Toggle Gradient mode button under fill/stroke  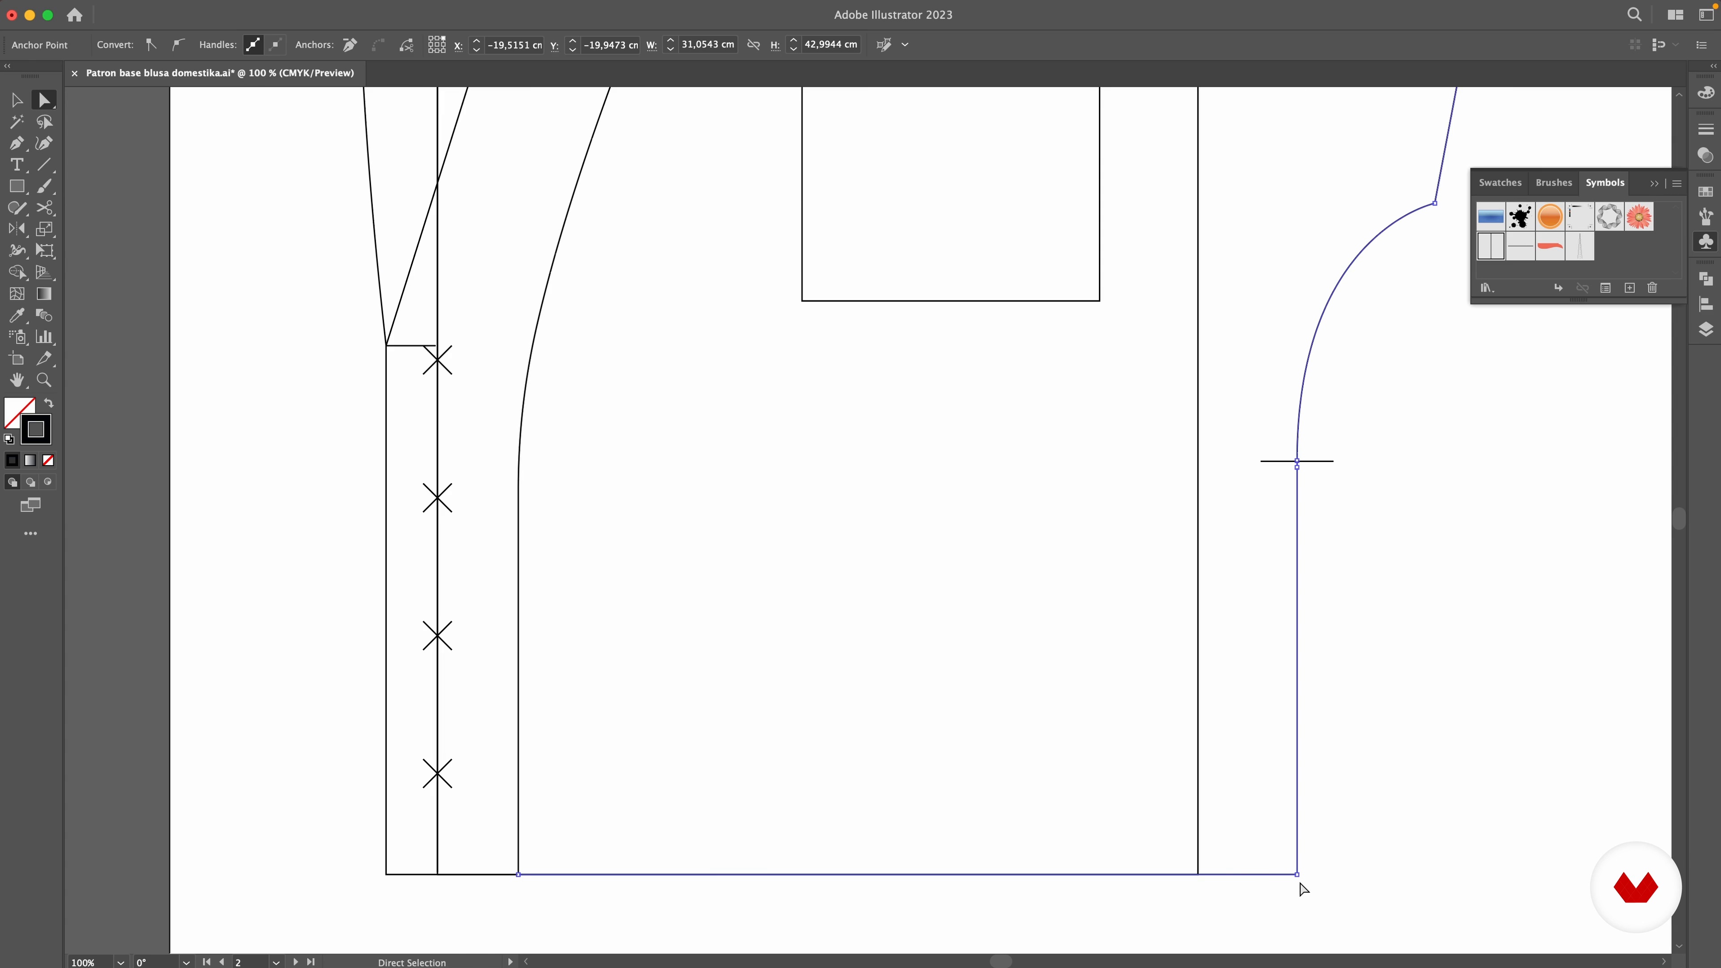30,460
